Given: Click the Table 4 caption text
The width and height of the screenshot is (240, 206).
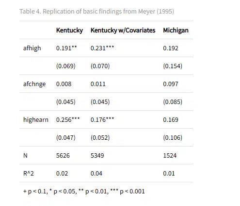Looking at the screenshot, I should [x=96, y=12].
